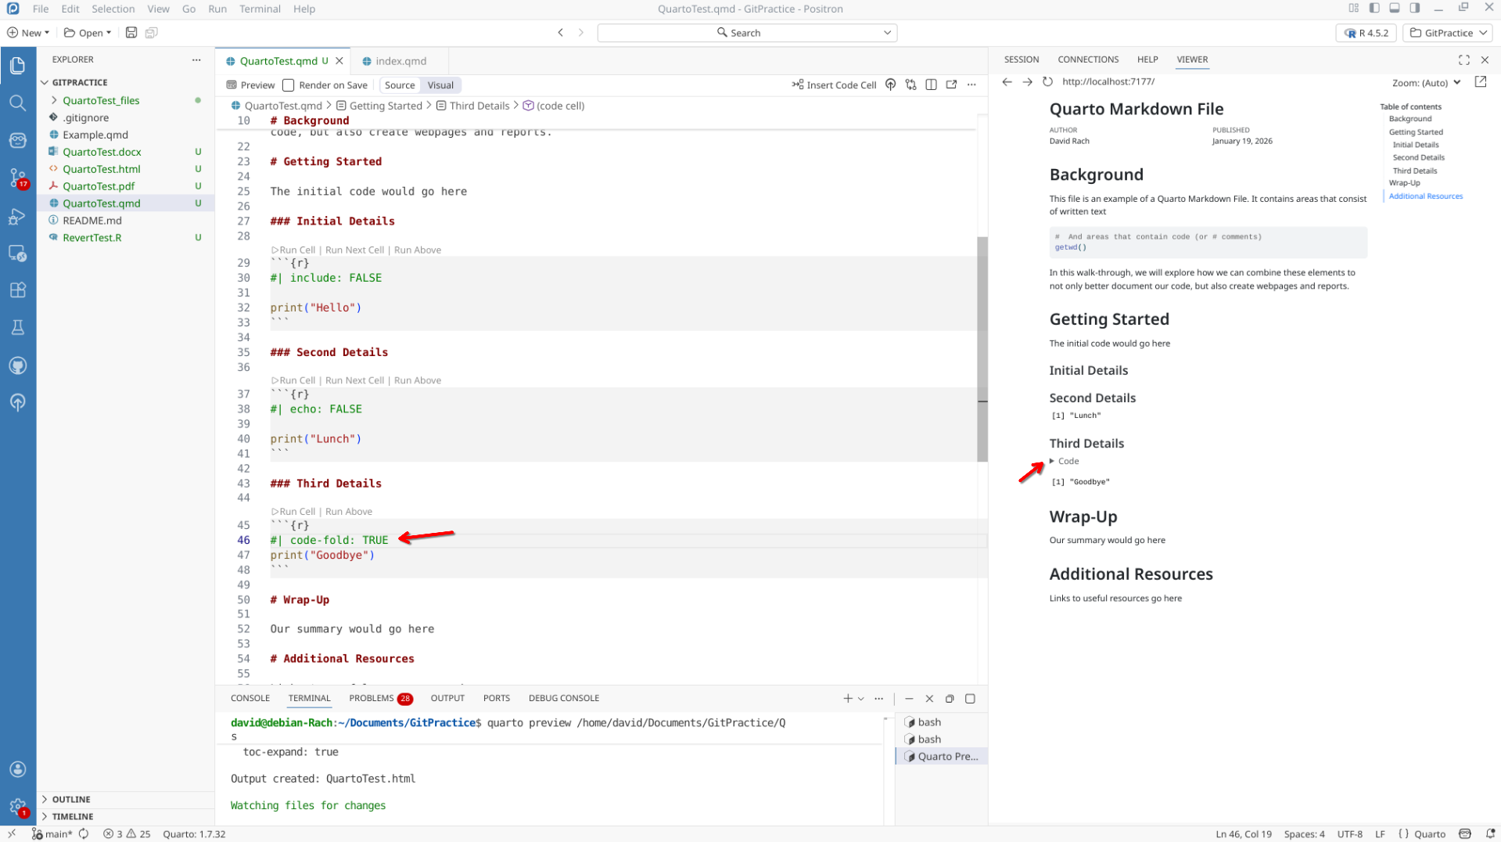1501x842 pixels.
Task: Enable Render on Save checkbox
Action: [289, 85]
